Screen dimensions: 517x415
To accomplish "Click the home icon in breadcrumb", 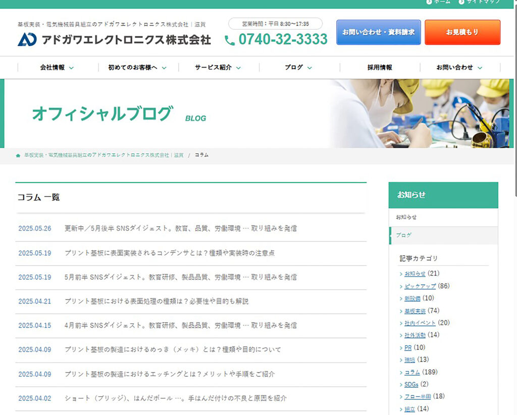I will point(18,155).
